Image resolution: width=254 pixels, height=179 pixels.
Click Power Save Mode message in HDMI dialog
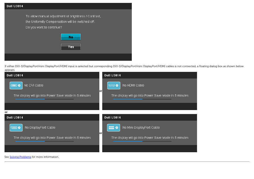150,95
